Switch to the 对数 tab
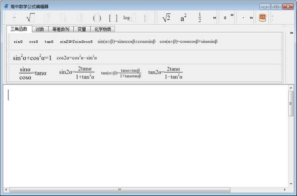 (x=40, y=29)
